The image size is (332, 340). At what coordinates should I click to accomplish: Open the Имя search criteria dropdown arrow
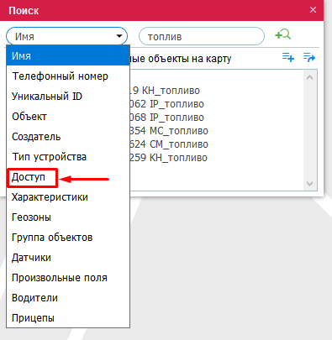tap(119, 36)
